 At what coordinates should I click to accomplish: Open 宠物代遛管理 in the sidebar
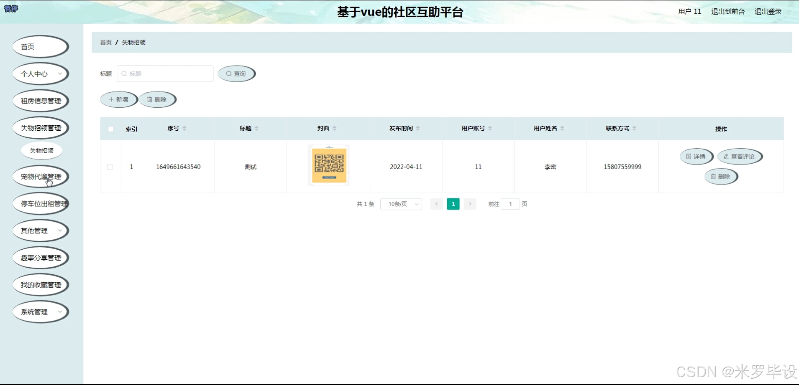pyautogui.click(x=41, y=177)
